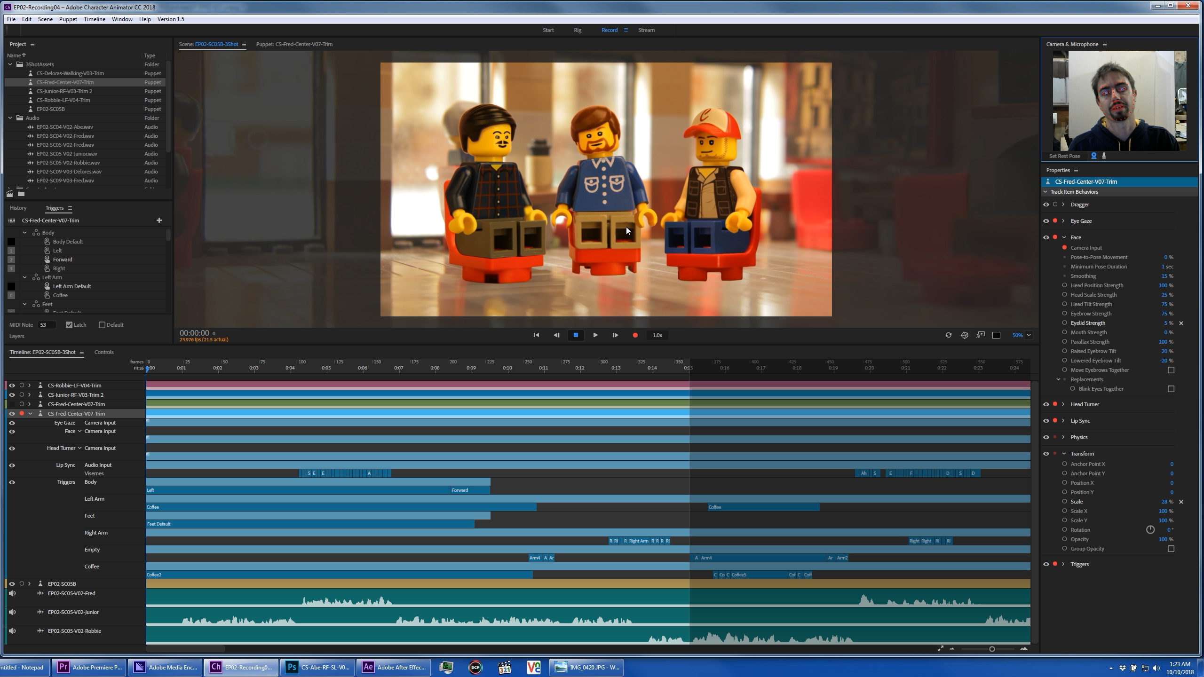
Task: Toggle camera input icon beside Set Rest Pose
Action: 1094,156
